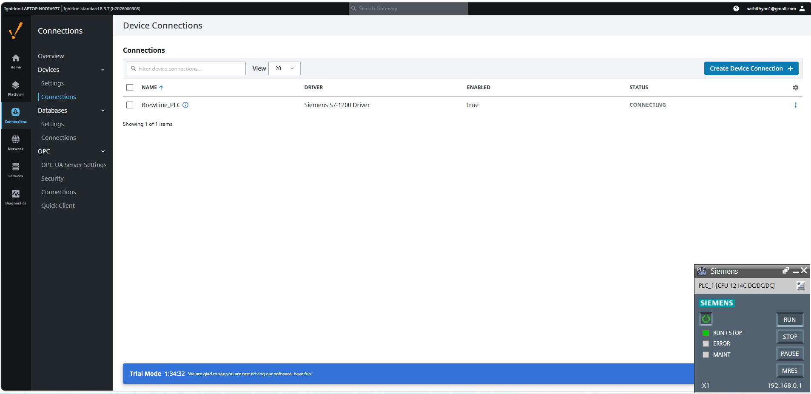Click PLC_1 [CPU 1214C DC/DC/DC] label

737,286
